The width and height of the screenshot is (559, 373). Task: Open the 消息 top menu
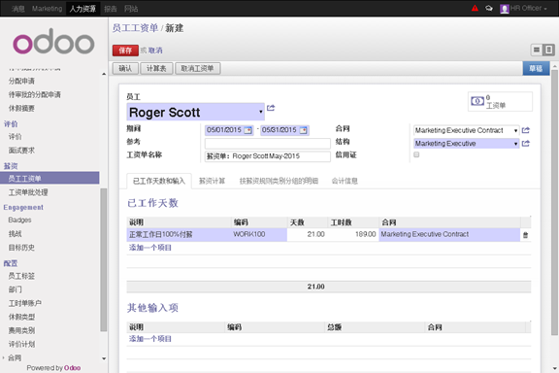(x=17, y=9)
